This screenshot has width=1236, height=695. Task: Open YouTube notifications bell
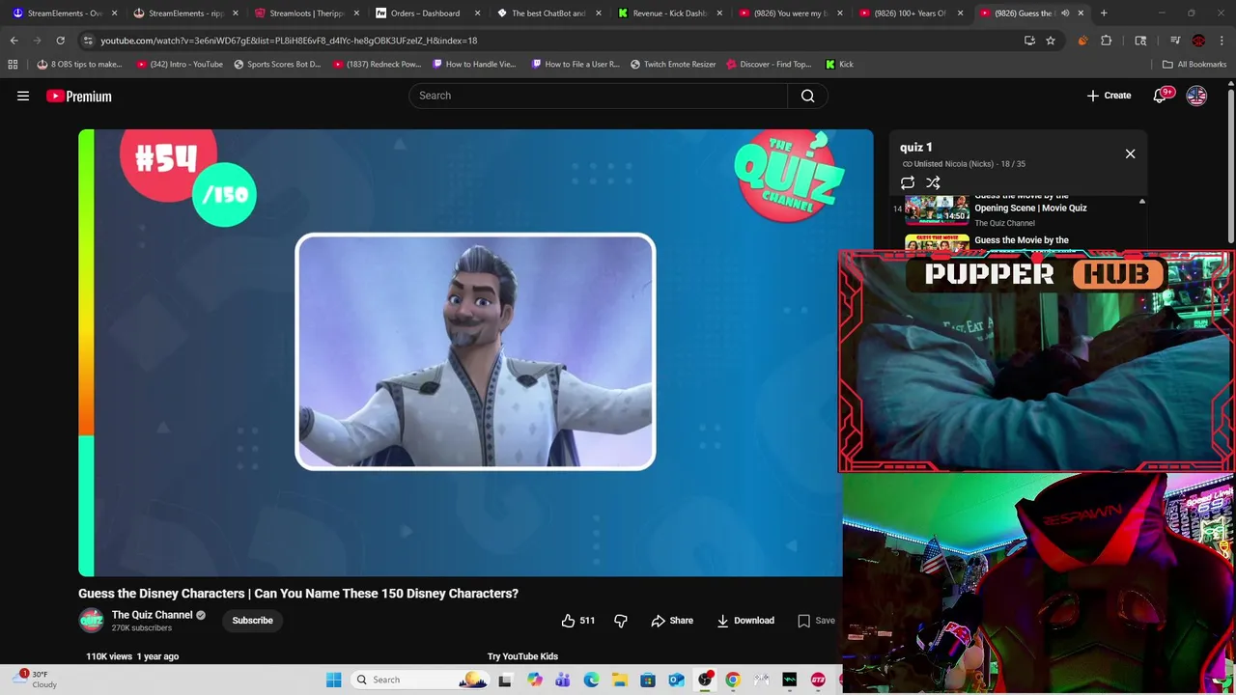[1160, 96]
